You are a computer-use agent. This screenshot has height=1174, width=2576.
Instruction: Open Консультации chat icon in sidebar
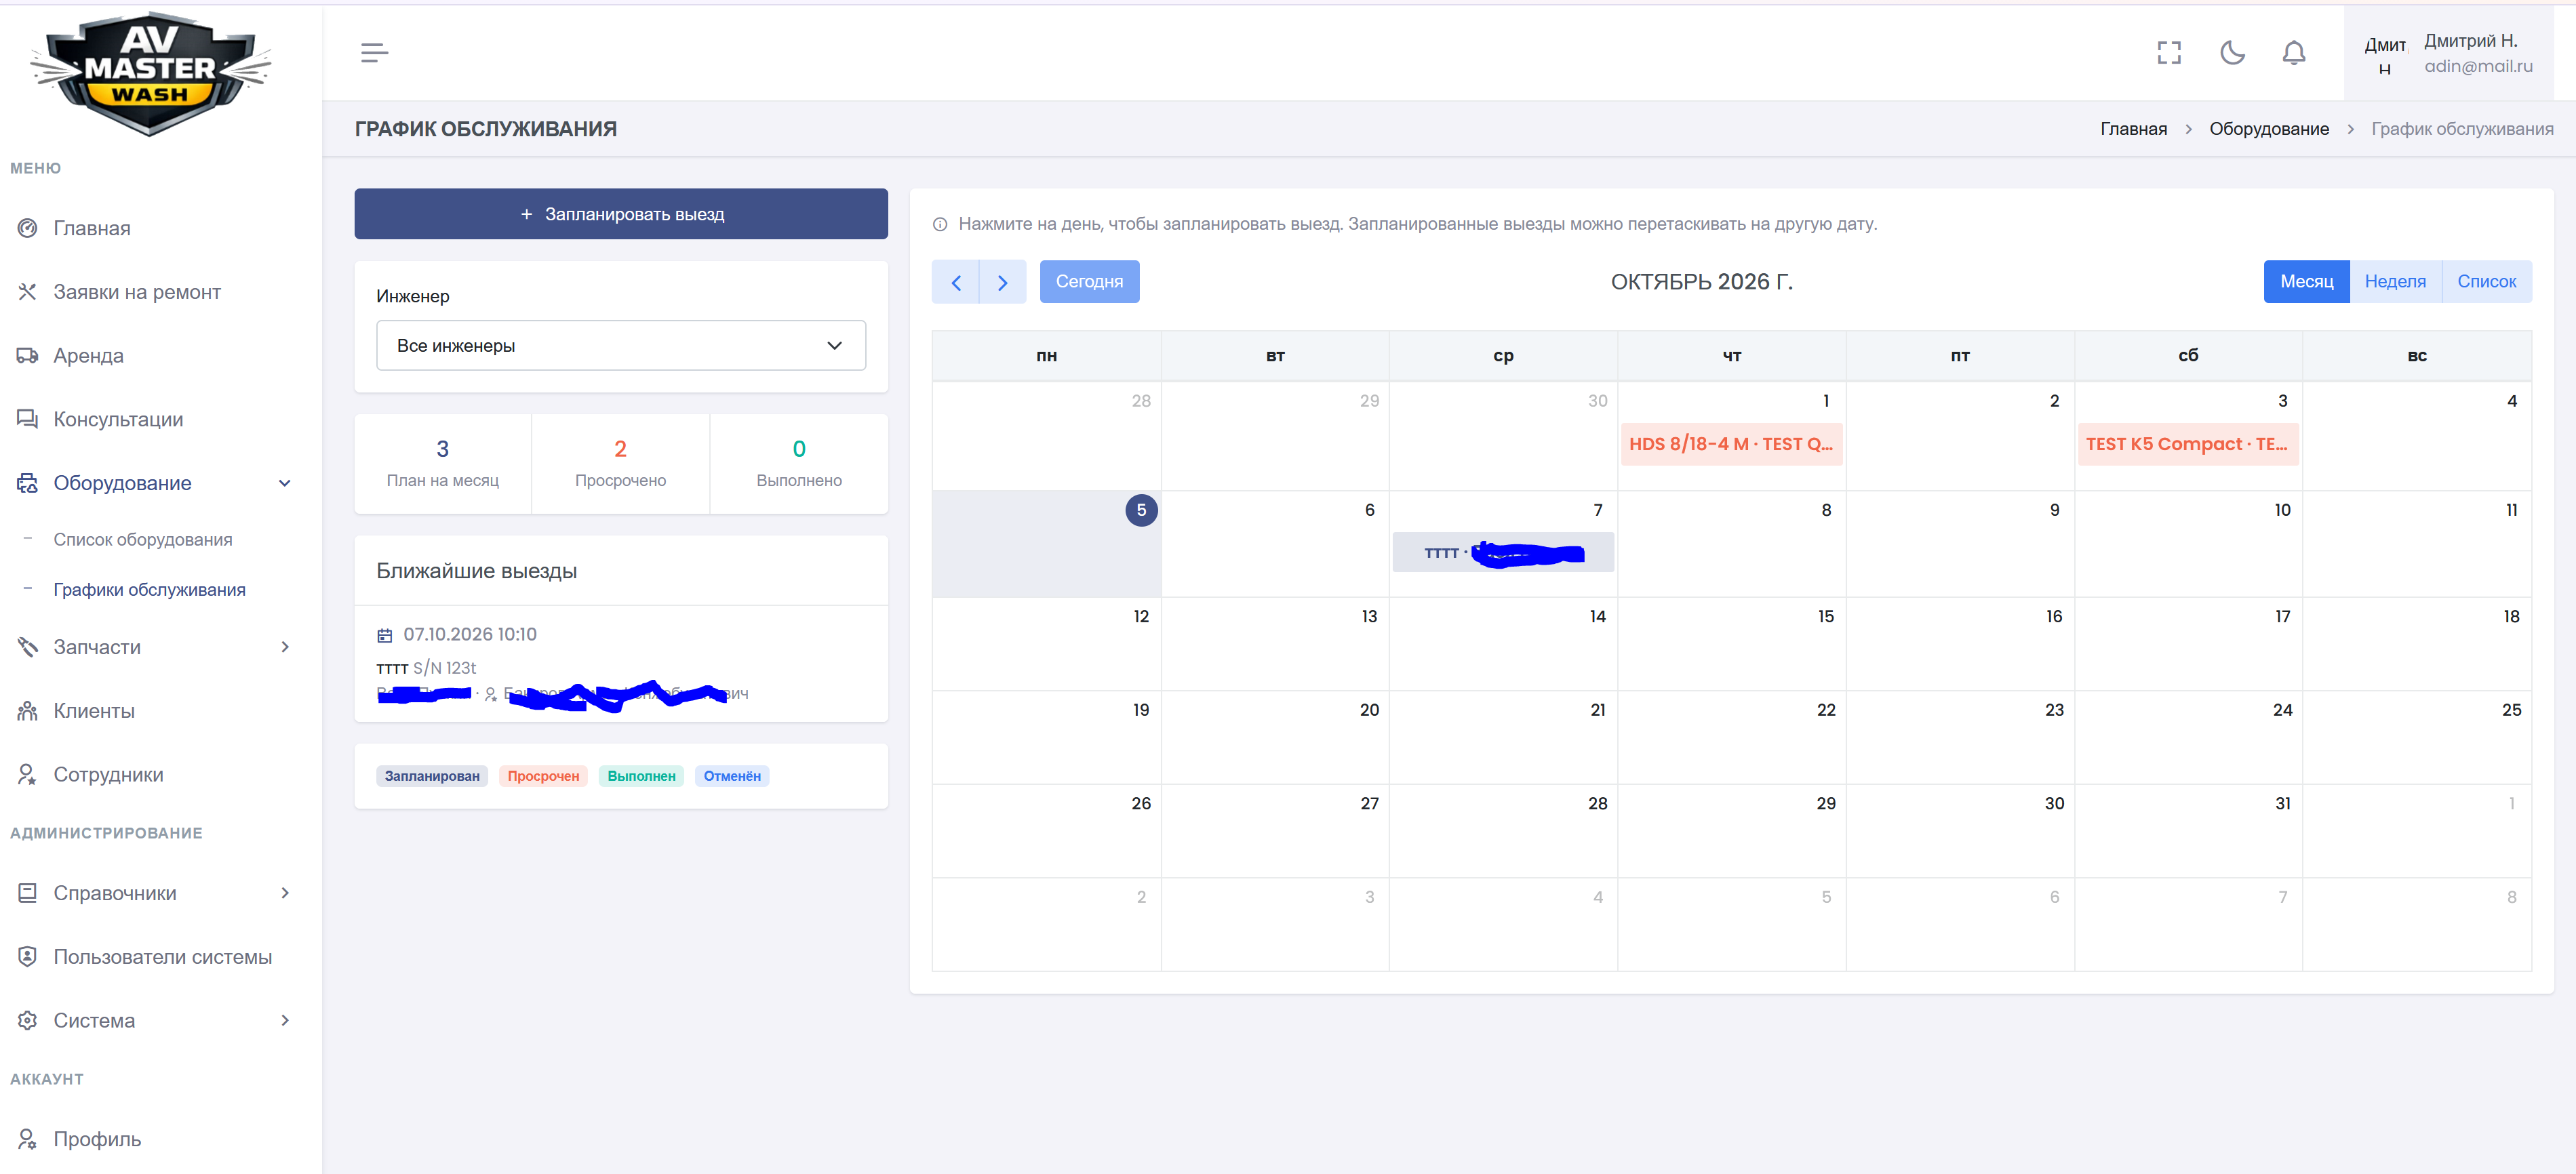[x=28, y=419]
